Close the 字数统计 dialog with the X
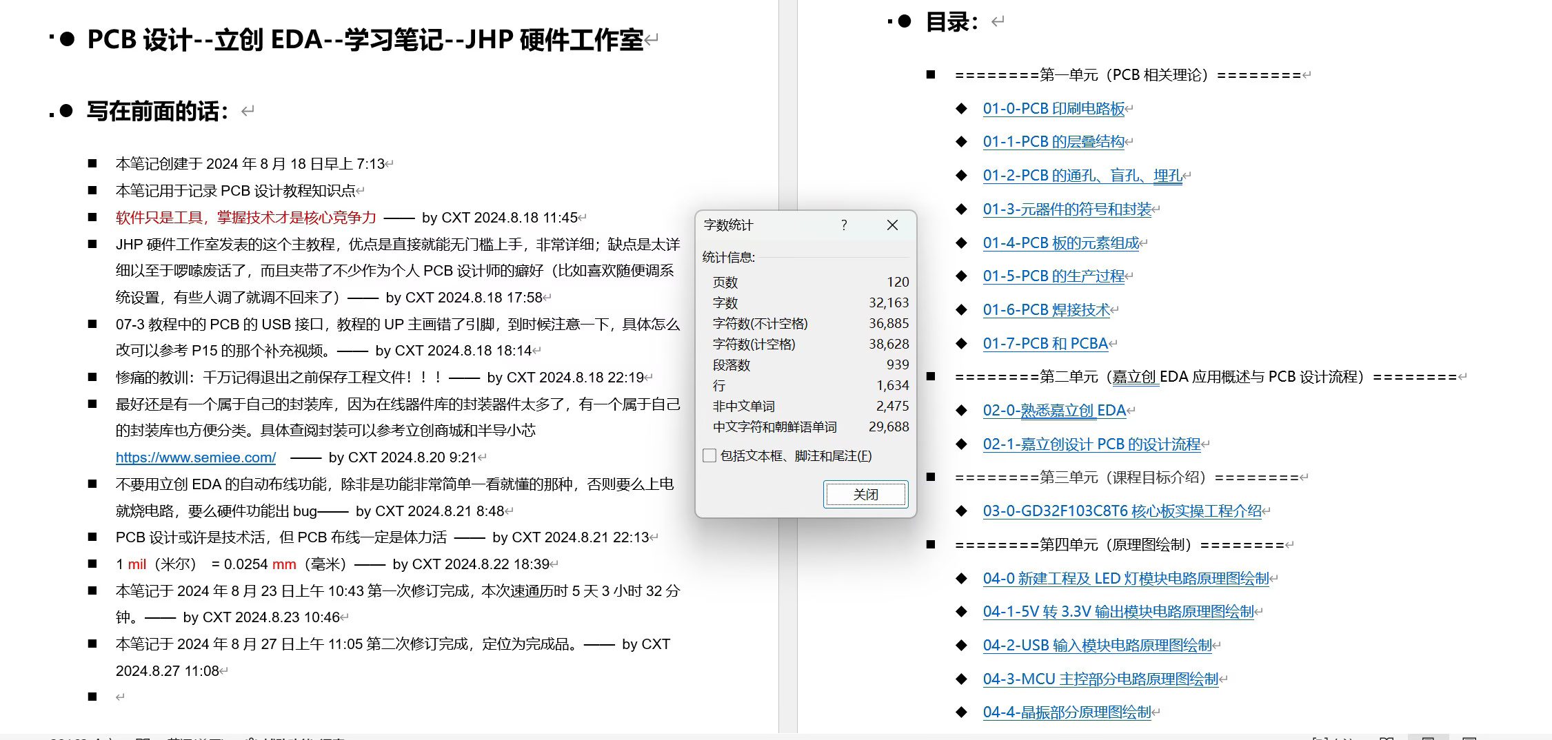Image resolution: width=1552 pixels, height=740 pixels. click(x=892, y=225)
